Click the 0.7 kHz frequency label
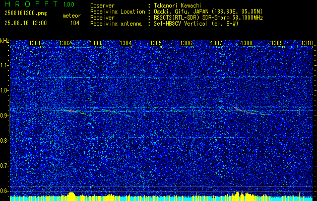Image resolution: width=317 pixels, height=201 pixels. pos(5,166)
